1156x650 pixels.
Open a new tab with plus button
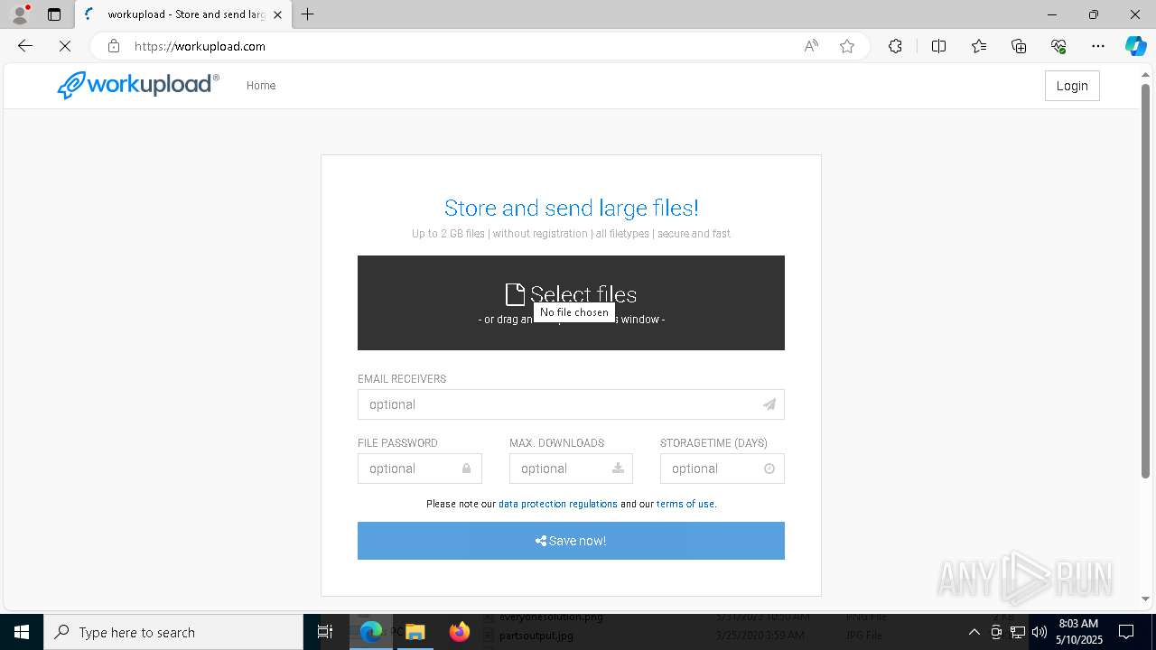coord(308,14)
